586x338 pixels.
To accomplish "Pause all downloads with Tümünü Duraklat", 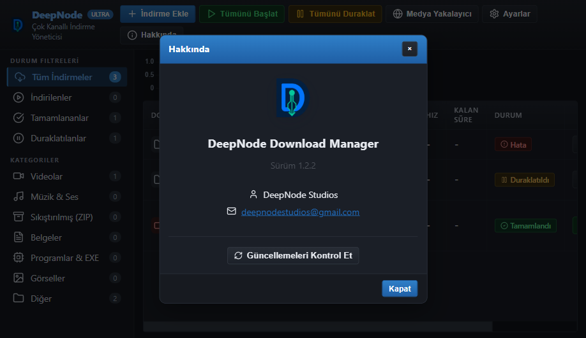I will pos(335,14).
